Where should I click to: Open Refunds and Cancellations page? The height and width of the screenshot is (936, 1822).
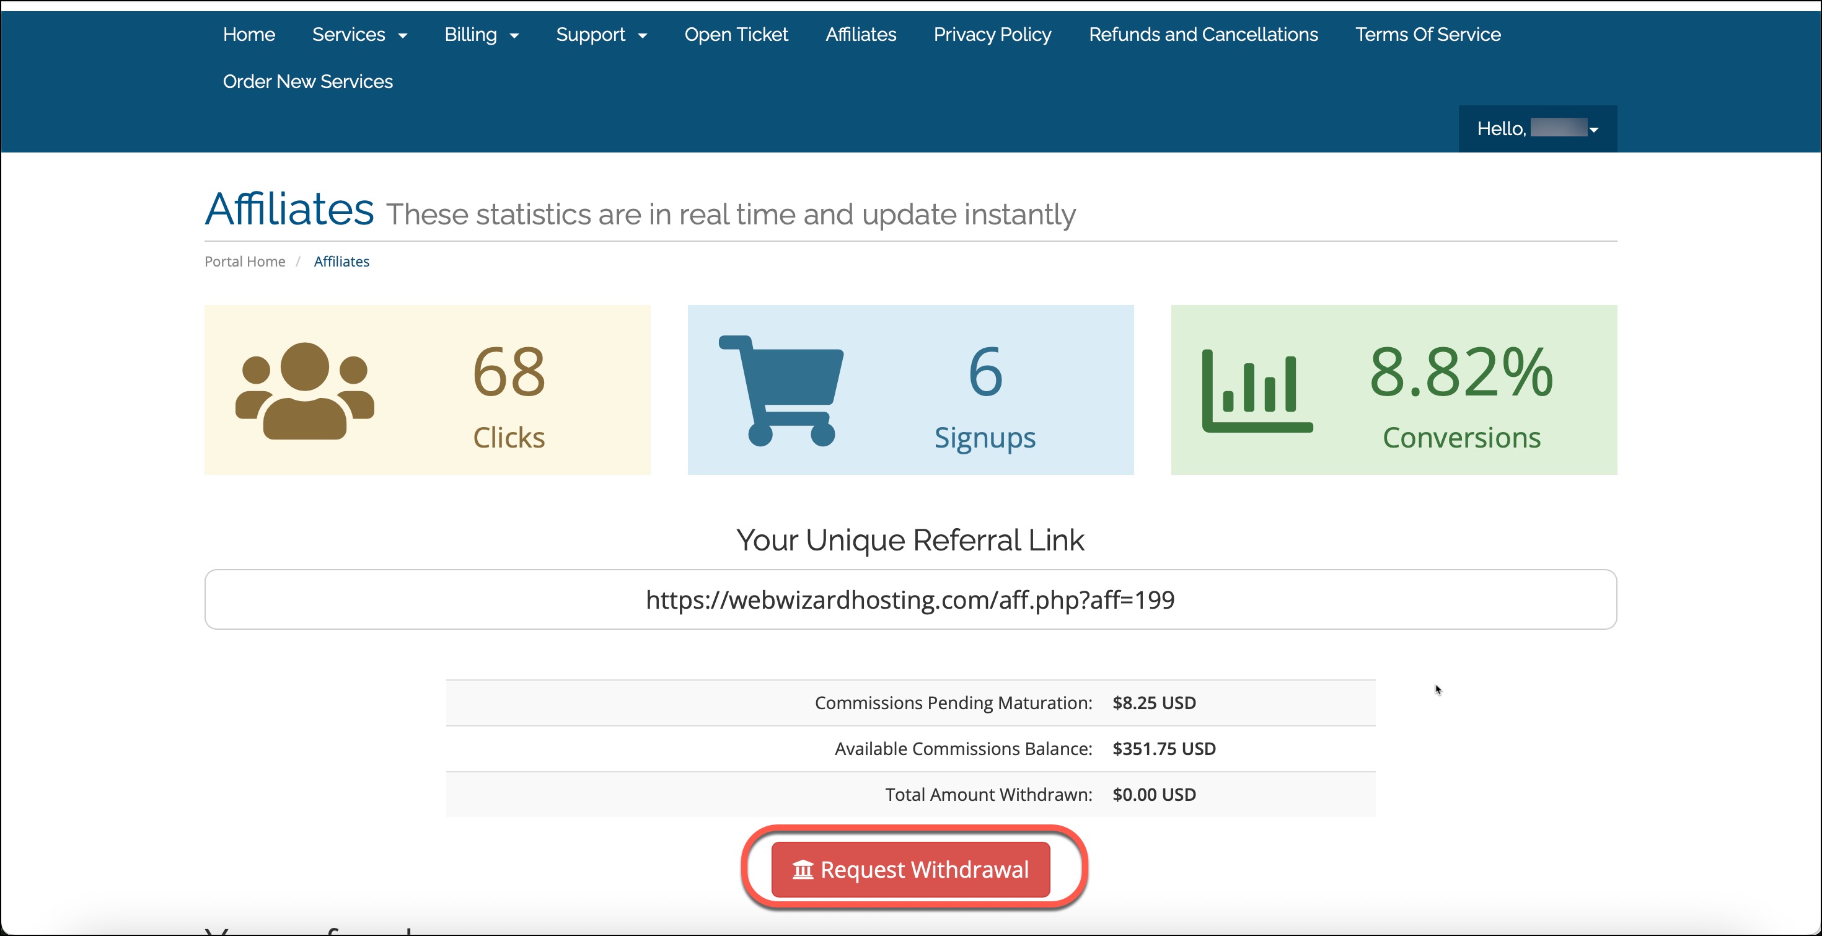click(1203, 35)
